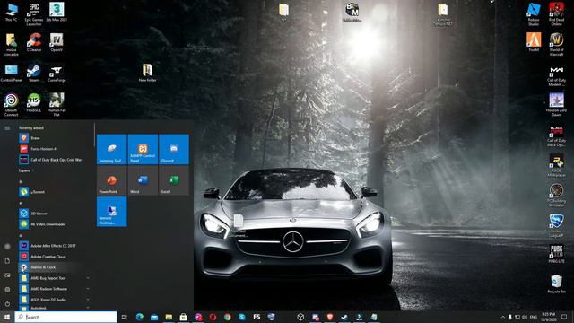Open Control Panel desktop icon
Viewport: 574px width, 323px height.
(x=12, y=73)
